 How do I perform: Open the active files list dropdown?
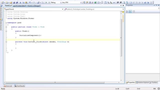click(x=121, y=5)
